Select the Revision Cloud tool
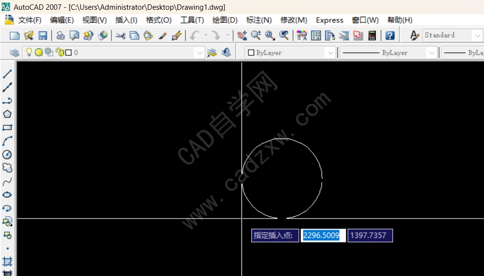 click(x=7, y=168)
